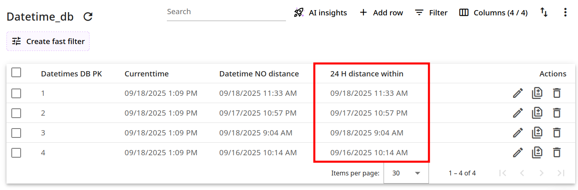Viewport: 578px width, 190px height.
Task: Open the Items per page dropdown
Action: (x=406, y=173)
